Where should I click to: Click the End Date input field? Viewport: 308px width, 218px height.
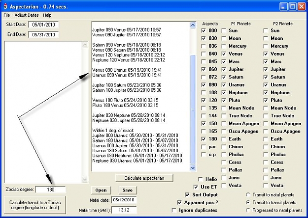pos(43,35)
